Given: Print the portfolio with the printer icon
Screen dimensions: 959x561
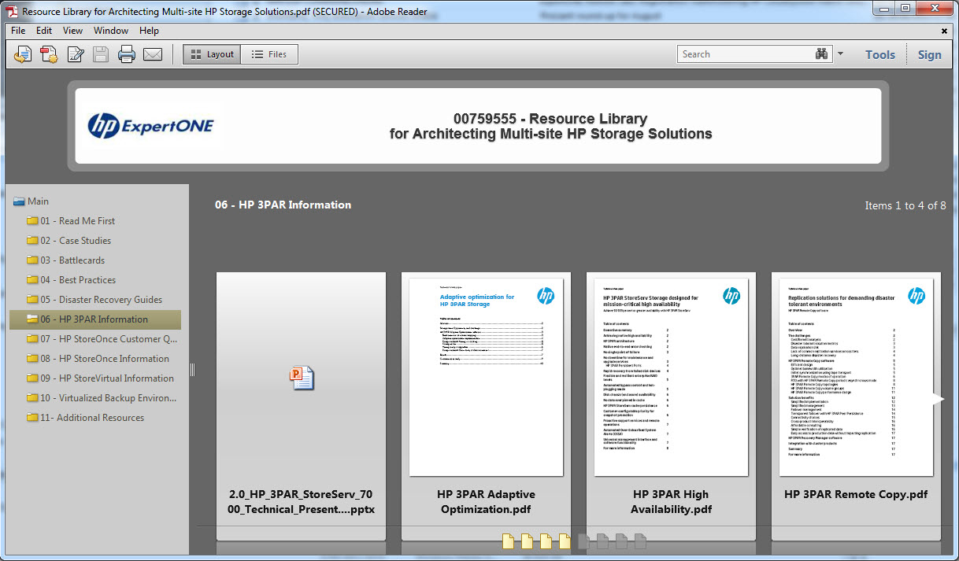Looking at the screenshot, I should coord(127,54).
